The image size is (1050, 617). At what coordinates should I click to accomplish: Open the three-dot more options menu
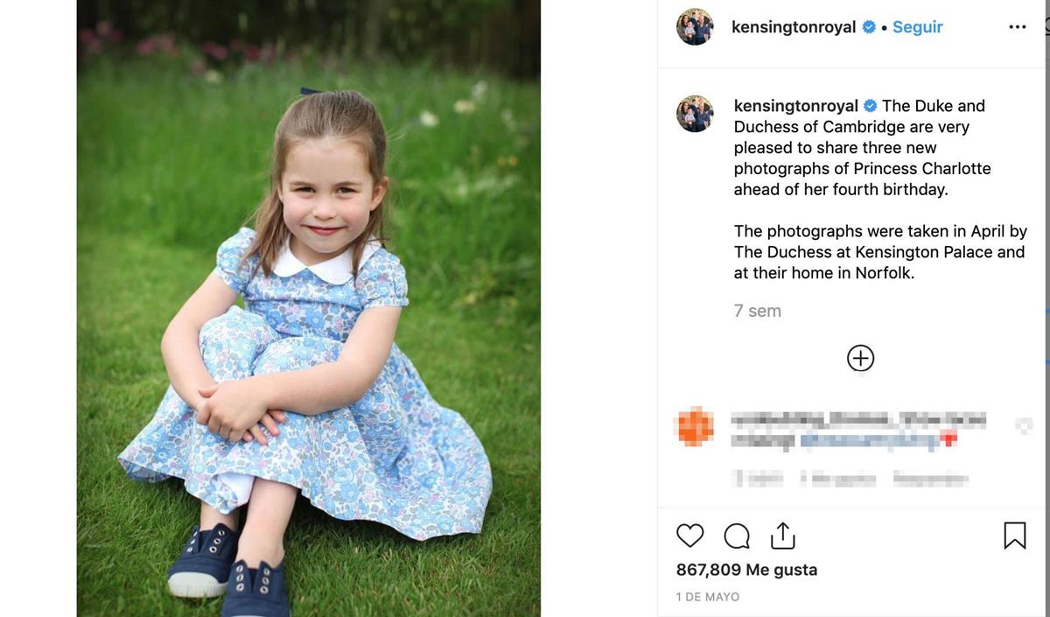(x=1017, y=27)
